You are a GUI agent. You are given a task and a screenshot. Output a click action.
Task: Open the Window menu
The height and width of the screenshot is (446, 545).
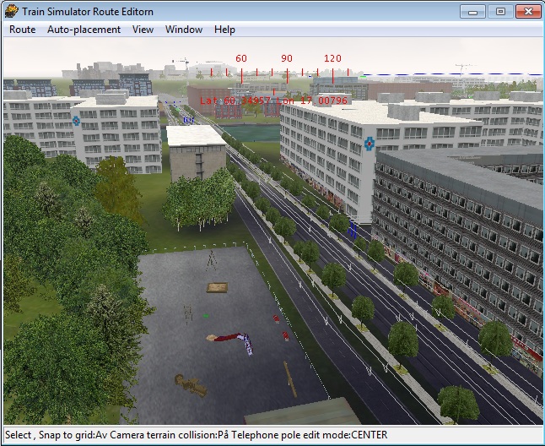pos(183,30)
